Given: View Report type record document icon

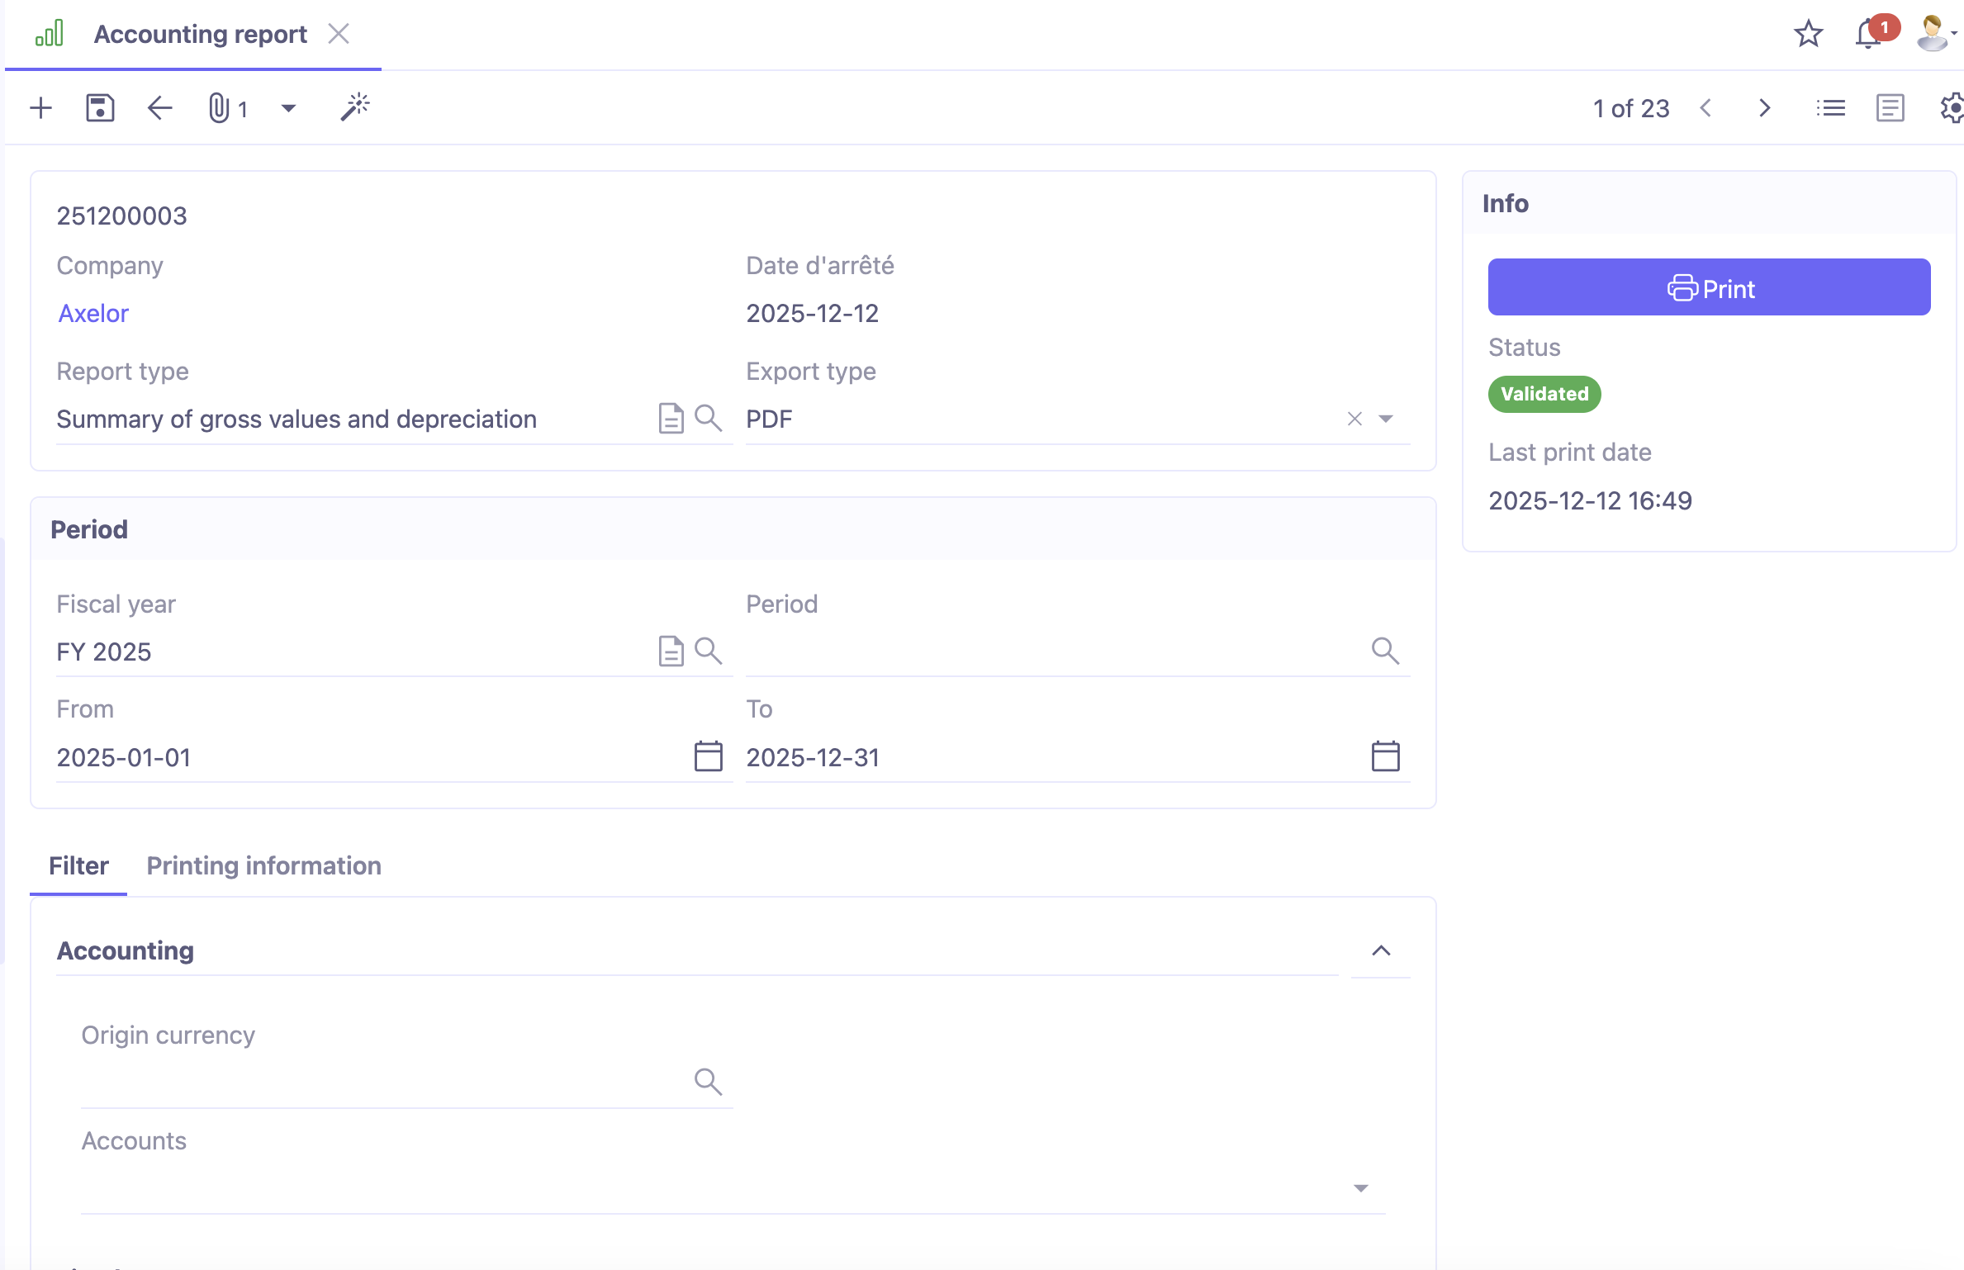Looking at the screenshot, I should click(x=671, y=419).
